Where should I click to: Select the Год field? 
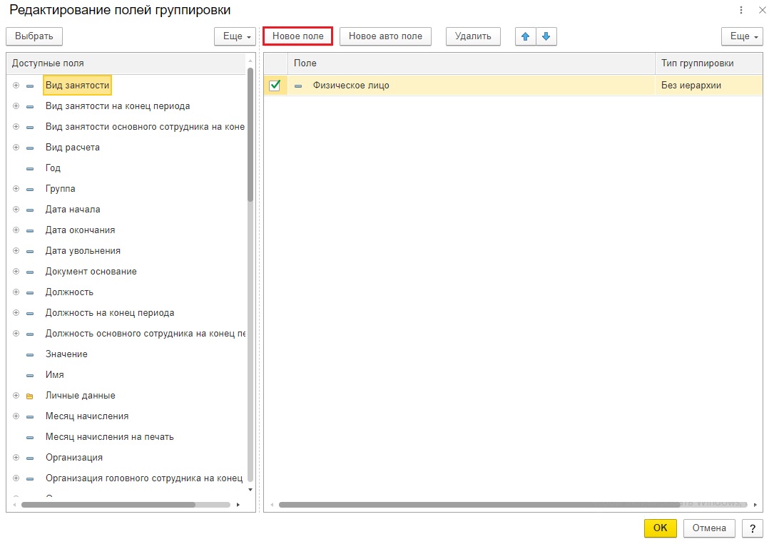coord(53,168)
